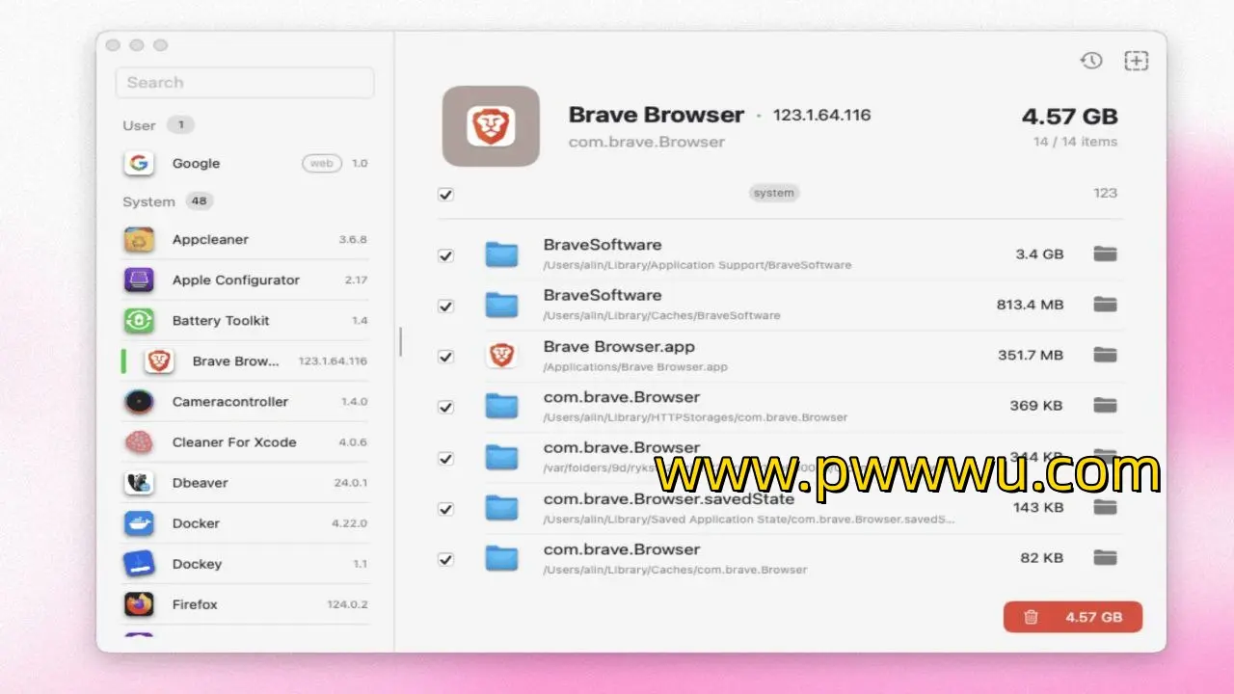Reveal Brave Browser.app in Finder
1234x694 pixels.
coord(1105,356)
